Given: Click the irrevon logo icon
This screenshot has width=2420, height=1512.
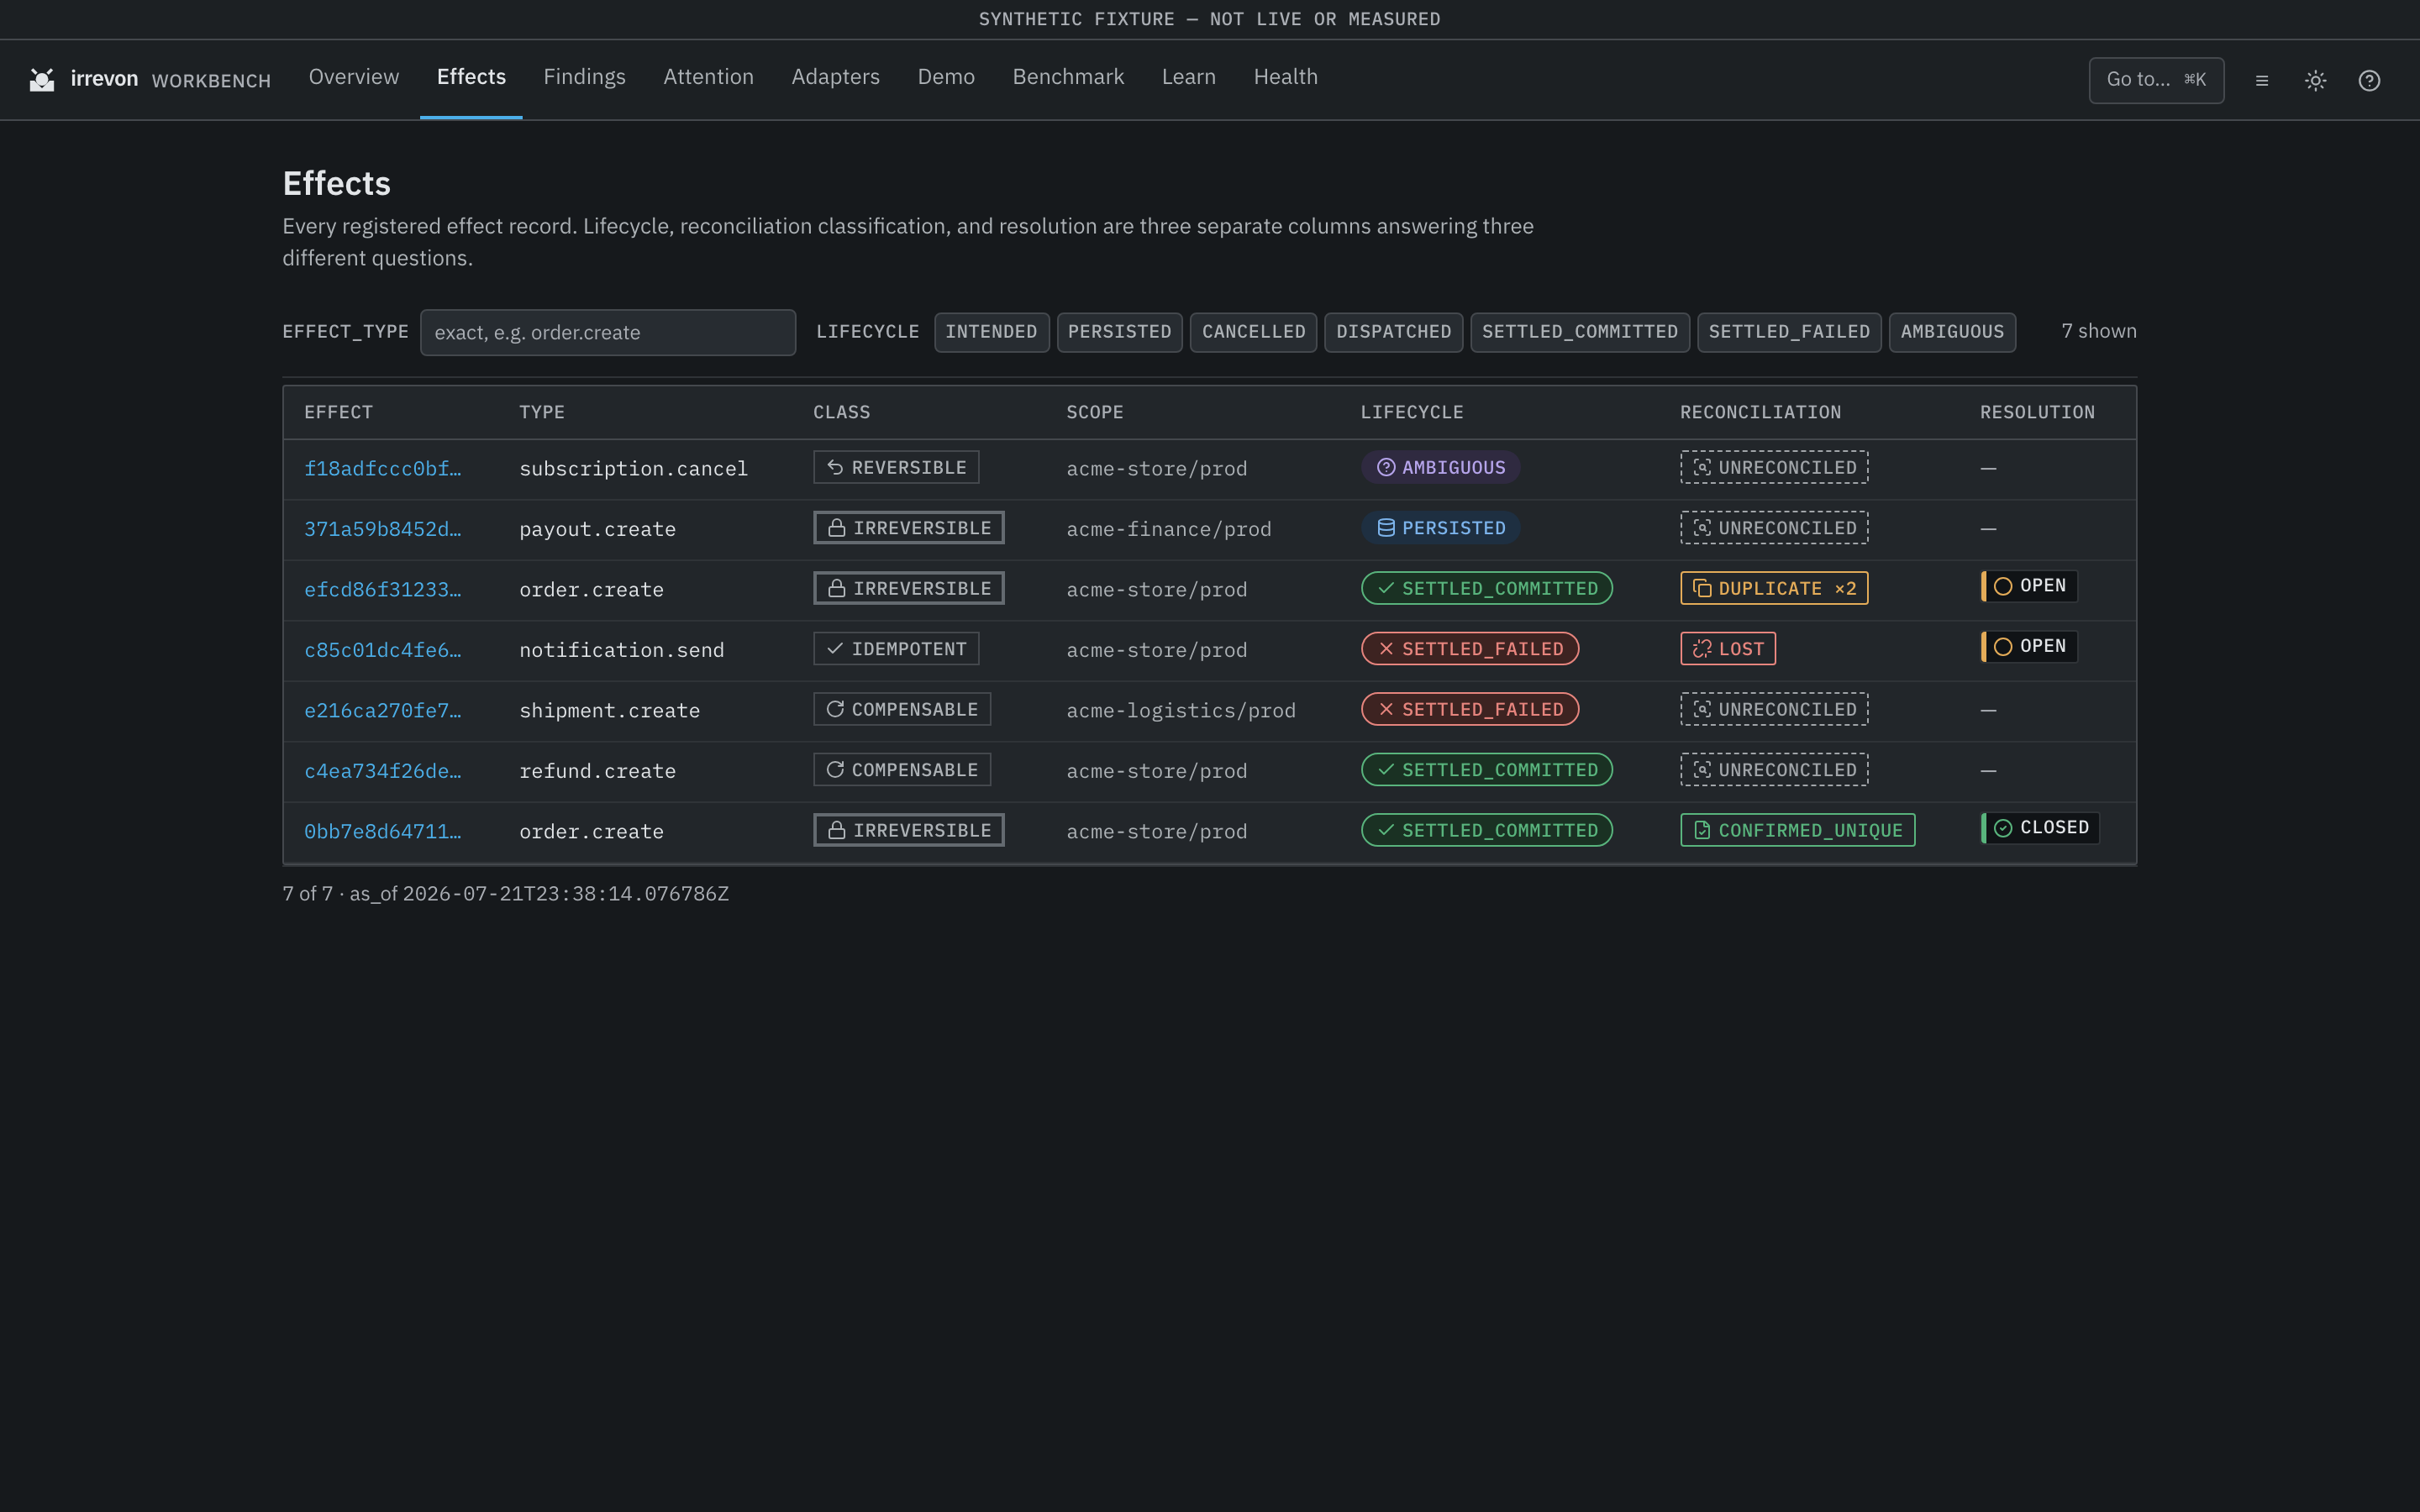Looking at the screenshot, I should coord(42,80).
